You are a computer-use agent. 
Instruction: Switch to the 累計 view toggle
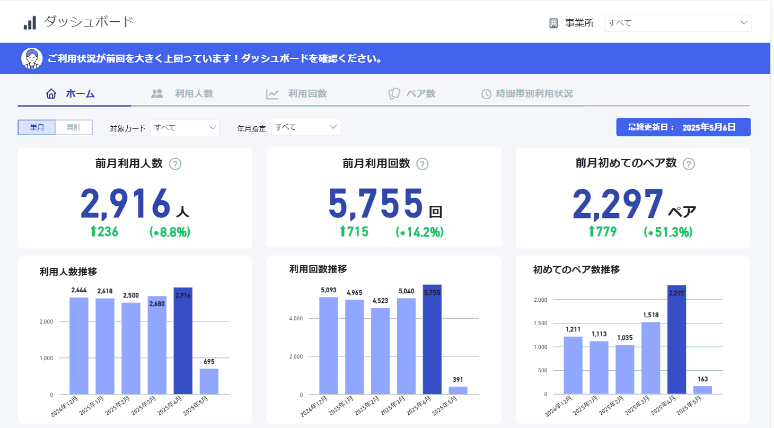click(74, 127)
